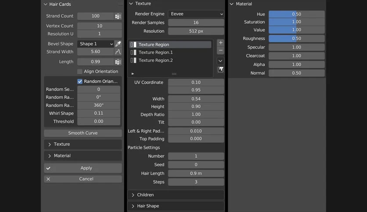Click the randomize icon beside Length
Image resolution: width=367 pixels, height=212 pixels.
118,62
